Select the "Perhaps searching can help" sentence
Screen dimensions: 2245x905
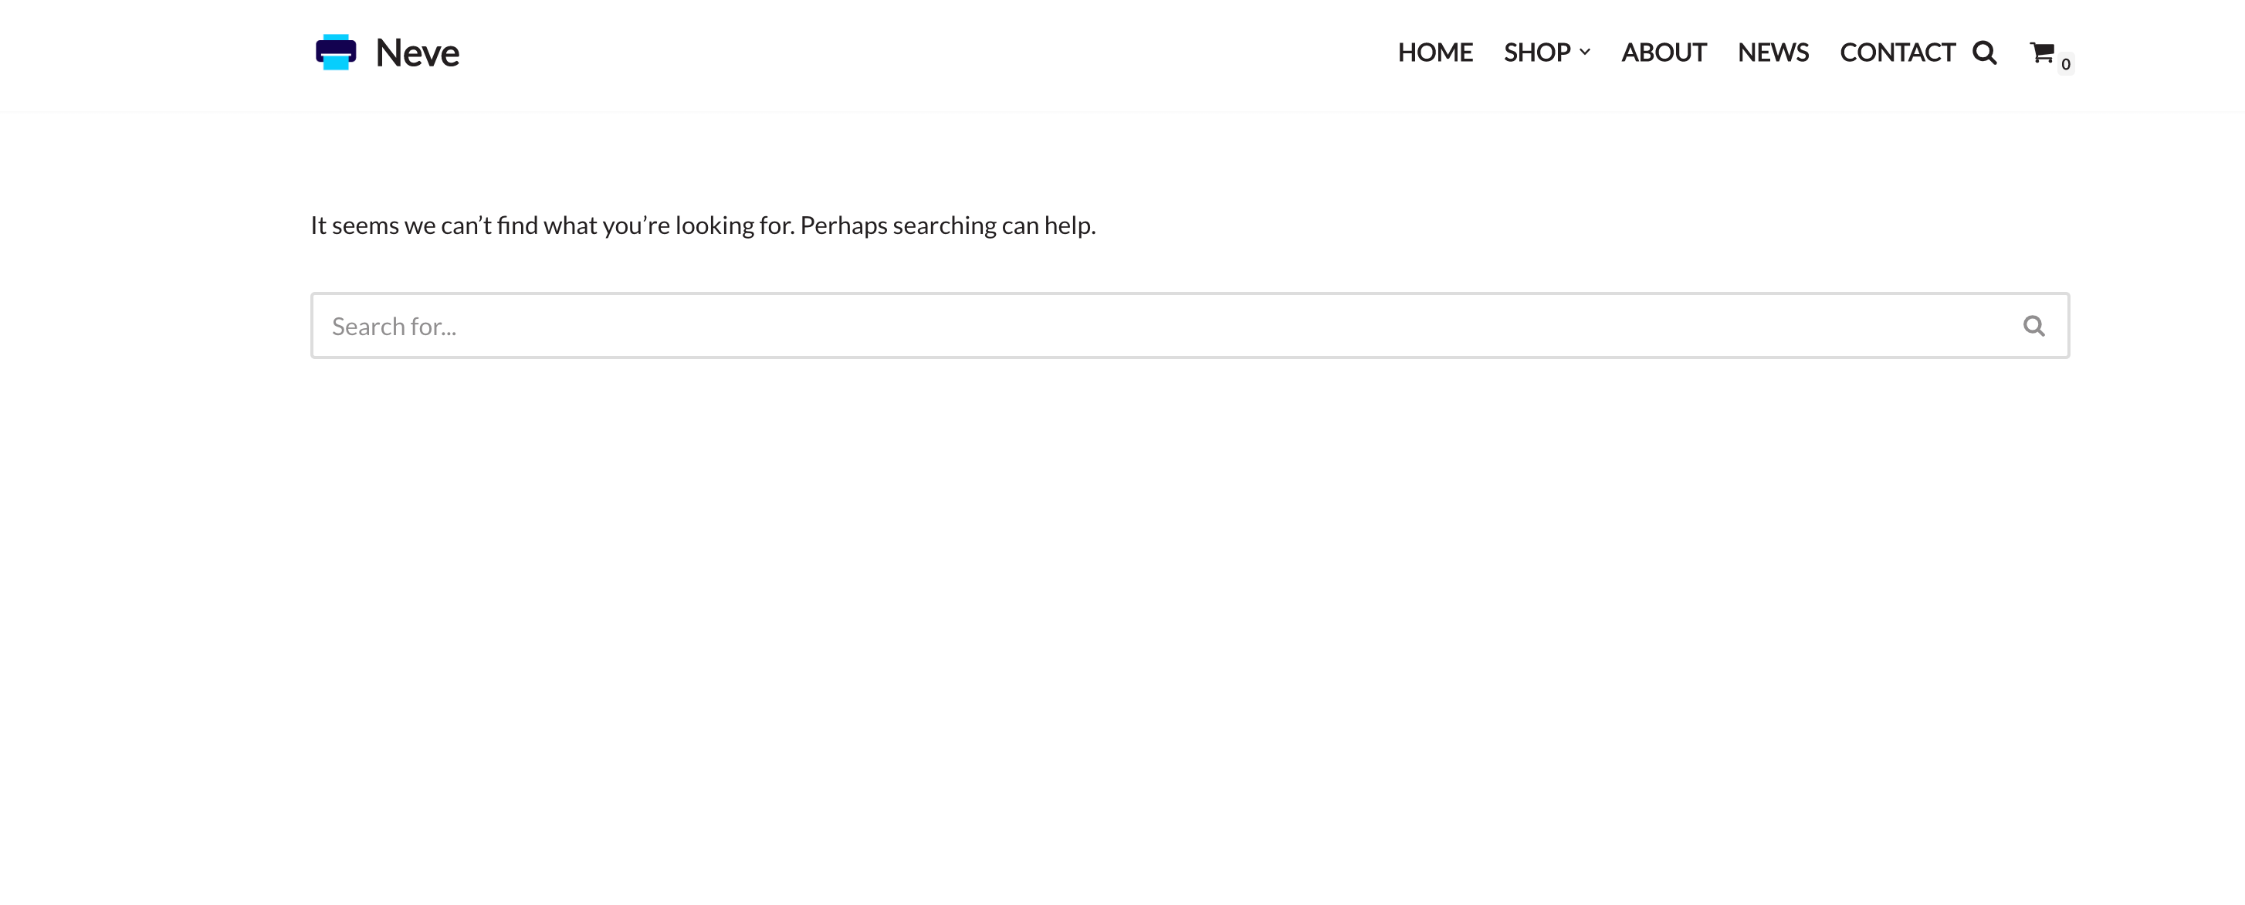click(x=947, y=225)
